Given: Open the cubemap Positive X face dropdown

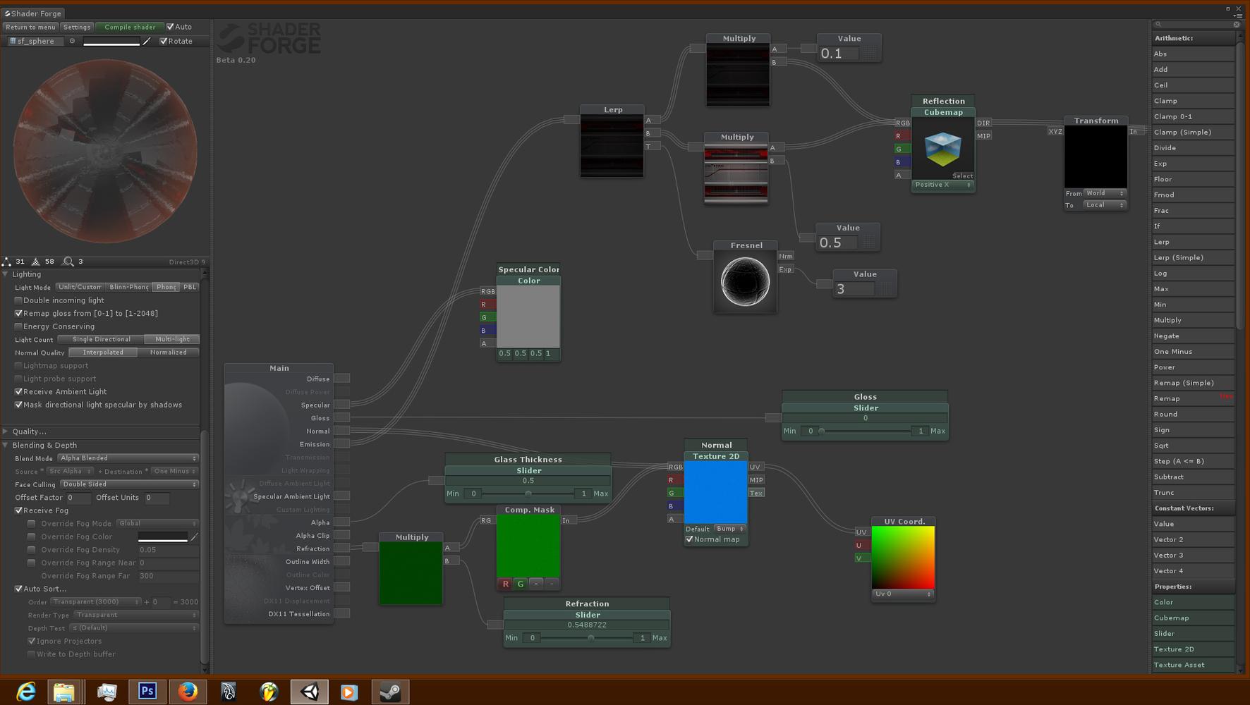Looking at the screenshot, I should [x=943, y=185].
